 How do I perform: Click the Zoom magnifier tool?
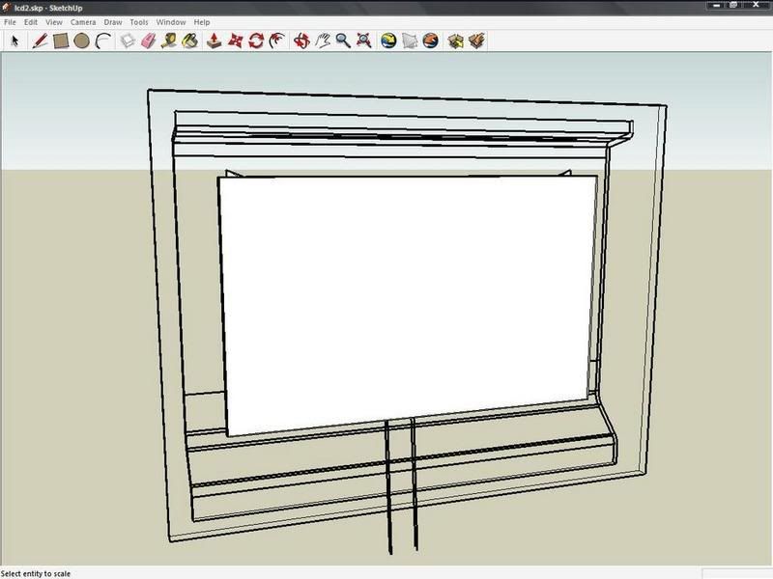pyautogui.click(x=343, y=41)
